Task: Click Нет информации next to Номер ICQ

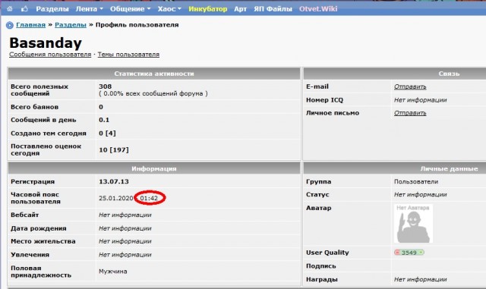Action: tap(420, 100)
